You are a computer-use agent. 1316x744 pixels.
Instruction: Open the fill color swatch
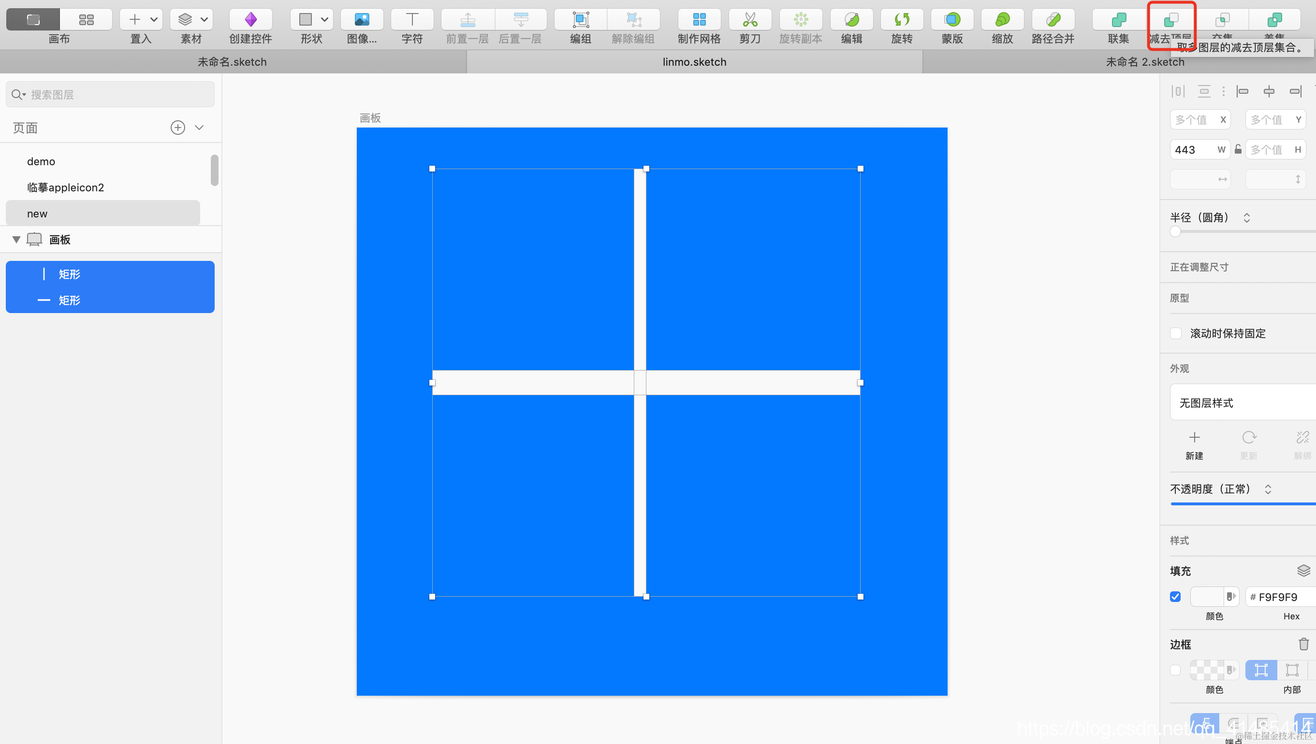click(x=1207, y=597)
